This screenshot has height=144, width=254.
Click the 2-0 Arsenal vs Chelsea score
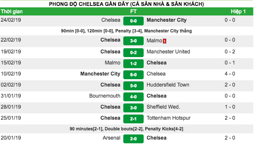pyautogui.click(x=133, y=139)
